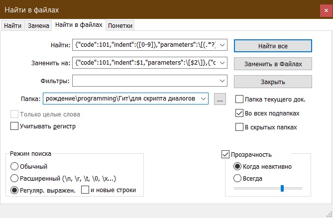Click the Закрыть button
This screenshot has height=218, width=333.
click(273, 82)
